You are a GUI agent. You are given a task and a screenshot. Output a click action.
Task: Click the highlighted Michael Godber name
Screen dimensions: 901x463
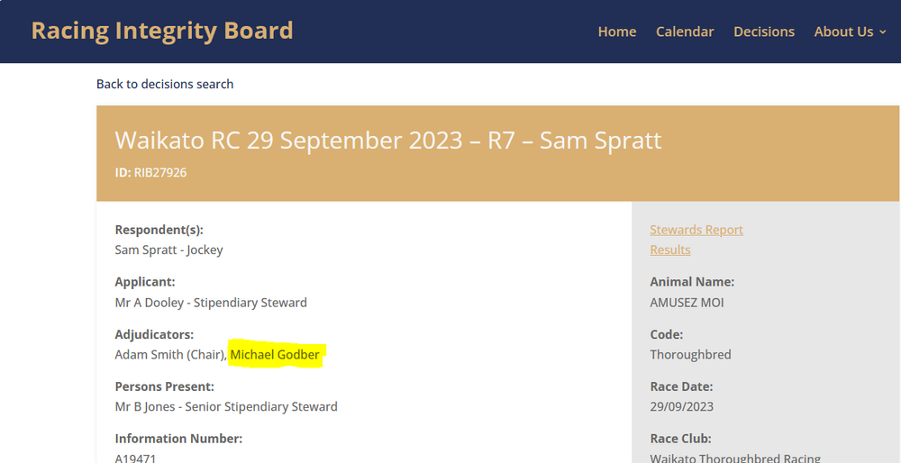[x=275, y=355]
